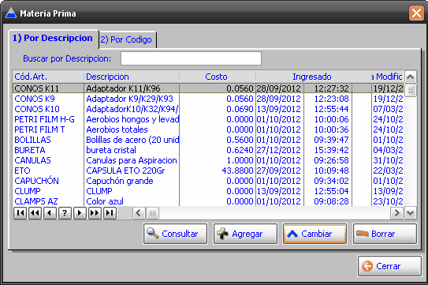428x285 pixels.
Task: Select the PETRI FILM T row
Action: pyautogui.click(x=208, y=129)
